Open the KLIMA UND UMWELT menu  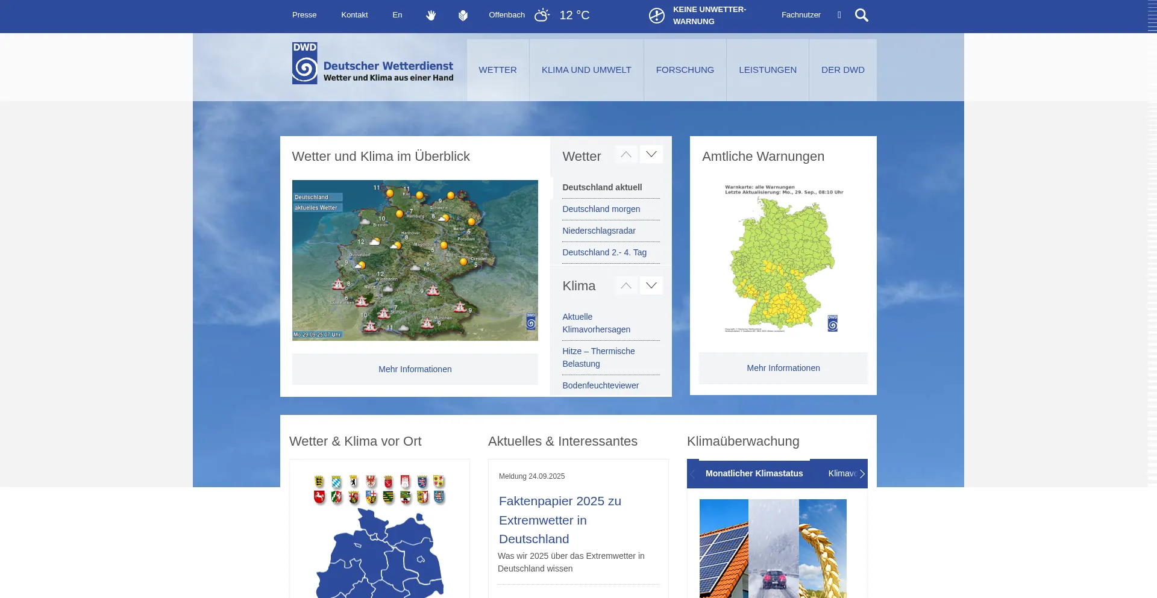tap(586, 70)
